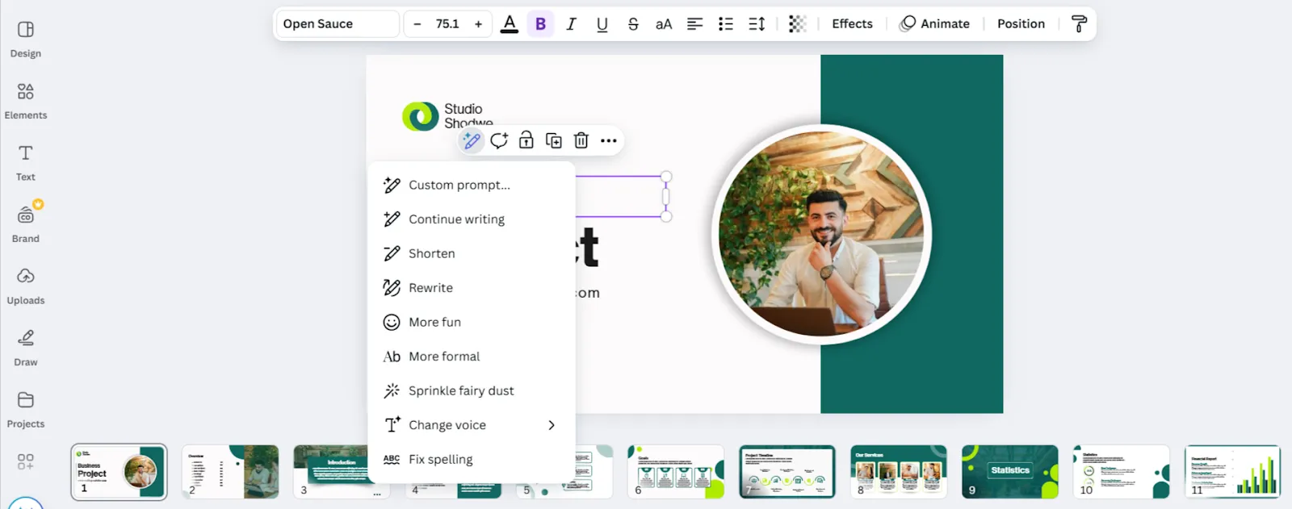Choose Custom prompt… from menu
1292x509 pixels.
tap(472, 185)
